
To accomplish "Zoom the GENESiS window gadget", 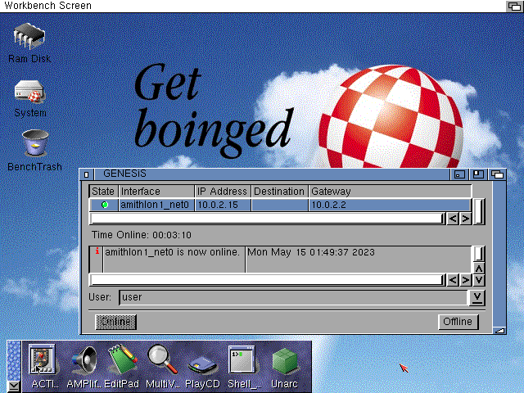I will click(478, 174).
